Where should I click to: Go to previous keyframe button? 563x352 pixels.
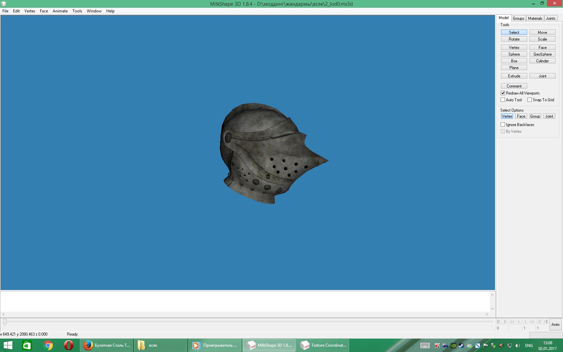click(505, 321)
